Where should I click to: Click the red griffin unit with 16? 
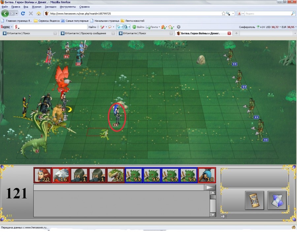(x=62, y=79)
